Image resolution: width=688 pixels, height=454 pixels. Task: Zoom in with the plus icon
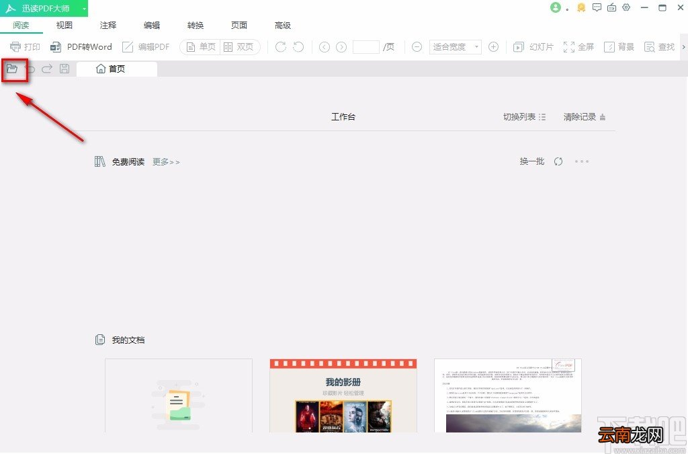point(493,46)
